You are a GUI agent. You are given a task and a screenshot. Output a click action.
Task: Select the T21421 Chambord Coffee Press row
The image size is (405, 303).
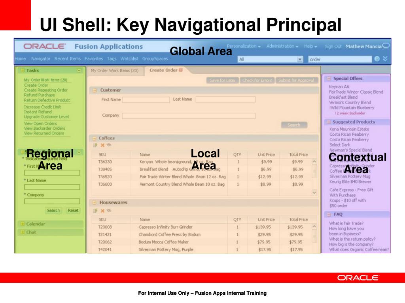click(201, 234)
